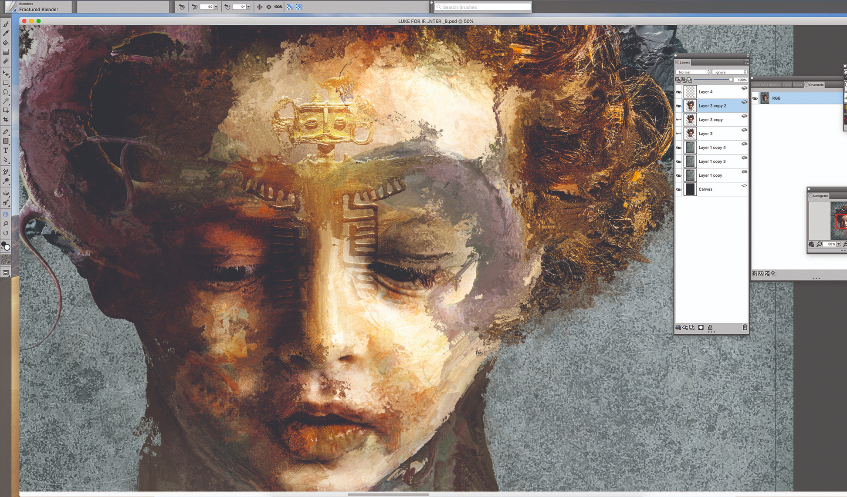Open the Normal composite method dropdown
847x497 pixels.
click(693, 72)
